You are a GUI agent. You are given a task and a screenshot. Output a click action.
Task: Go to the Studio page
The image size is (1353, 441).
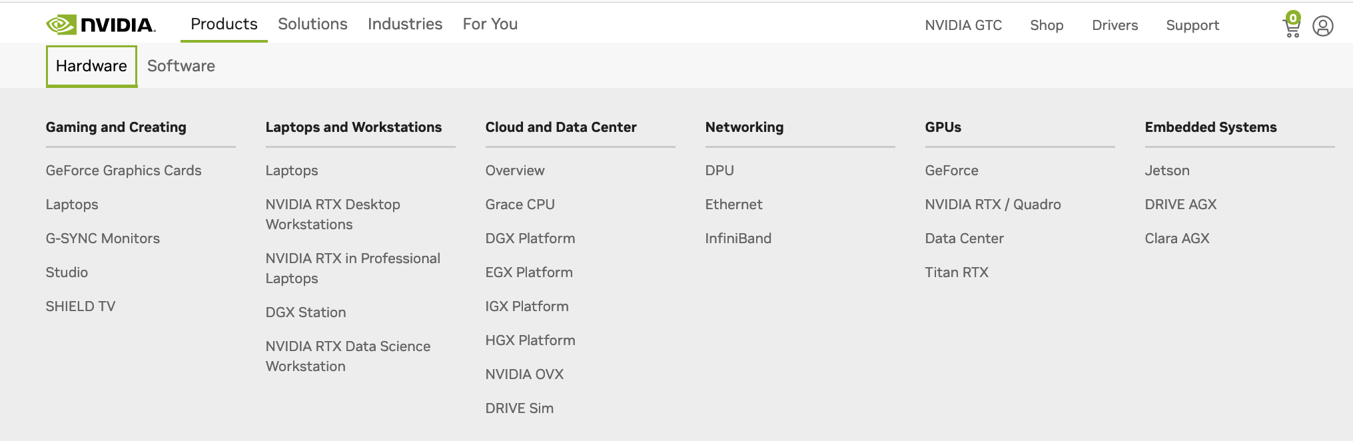pos(67,272)
